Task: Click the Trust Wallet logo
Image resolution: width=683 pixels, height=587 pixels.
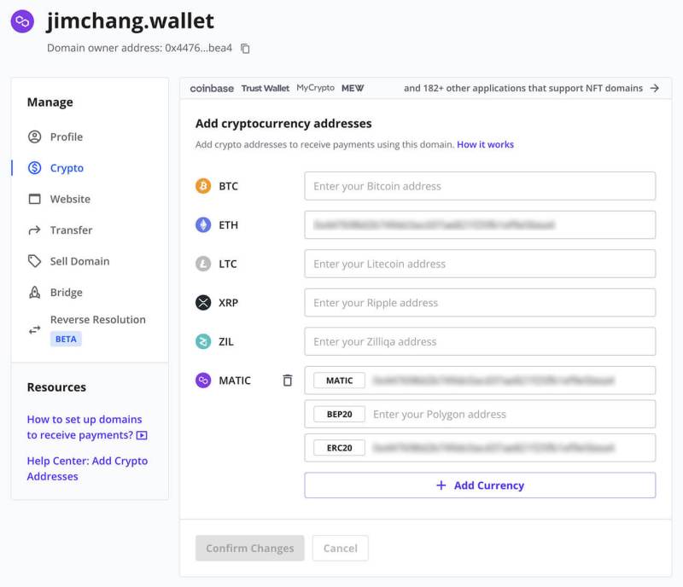Action: click(x=266, y=89)
